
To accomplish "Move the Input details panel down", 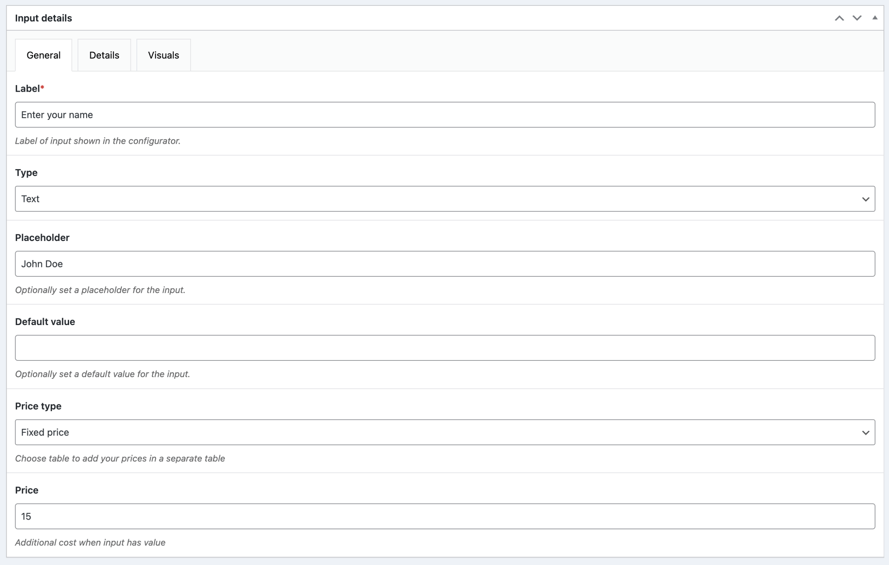I will [857, 18].
